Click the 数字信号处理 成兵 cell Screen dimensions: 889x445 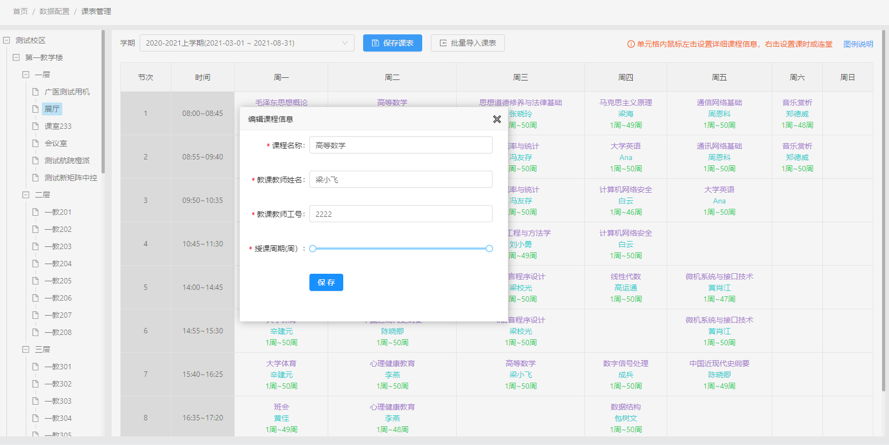[625, 374]
